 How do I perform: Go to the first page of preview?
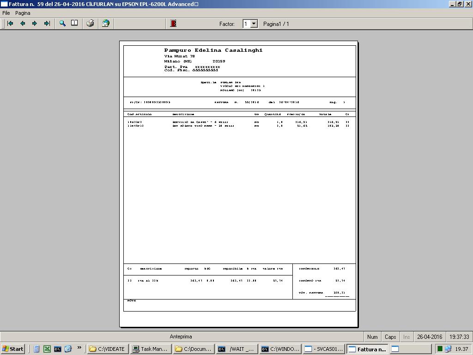click(10, 24)
